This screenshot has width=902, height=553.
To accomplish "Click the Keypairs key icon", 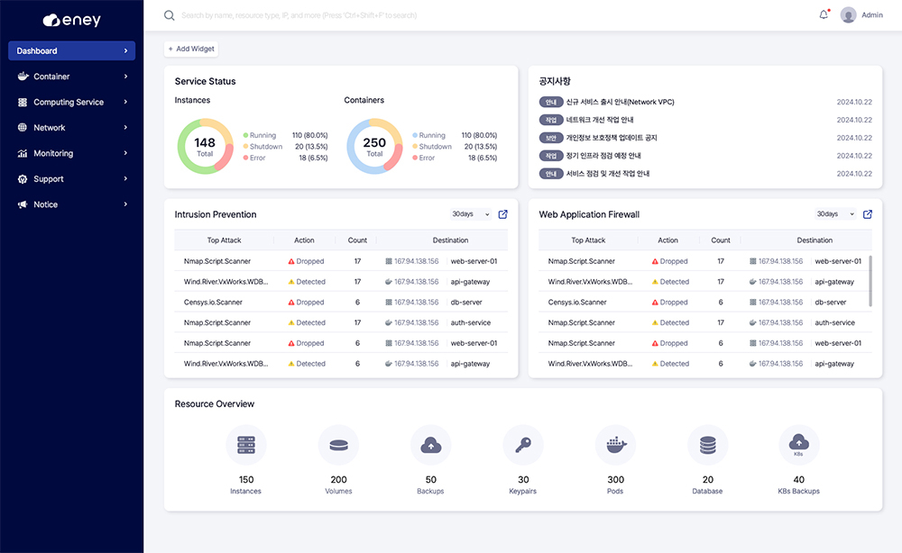I will point(523,445).
